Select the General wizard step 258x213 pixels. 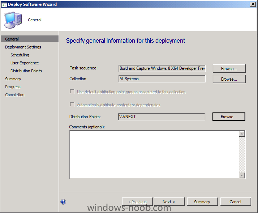tap(30, 39)
